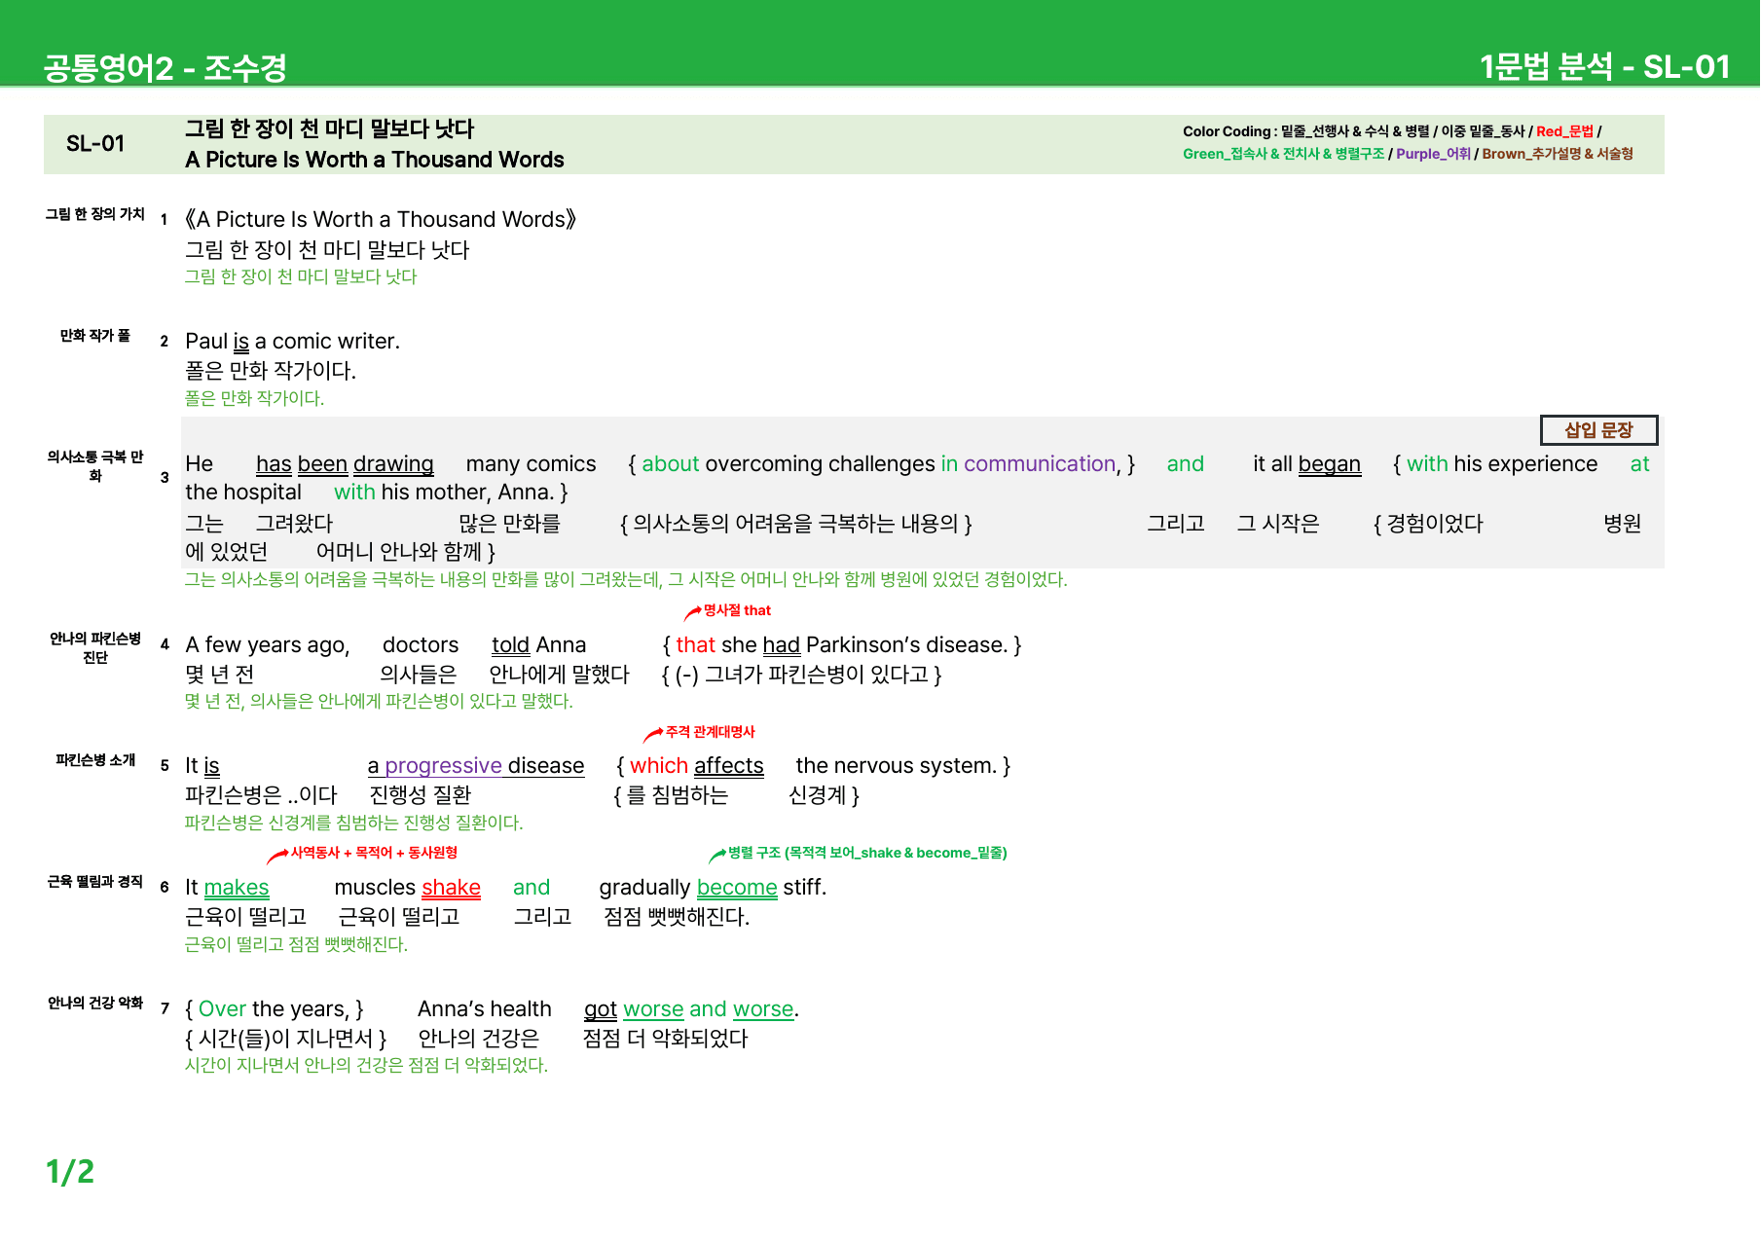
Task: Click the SL-01 lesson code label
Action: [x=95, y=144]
